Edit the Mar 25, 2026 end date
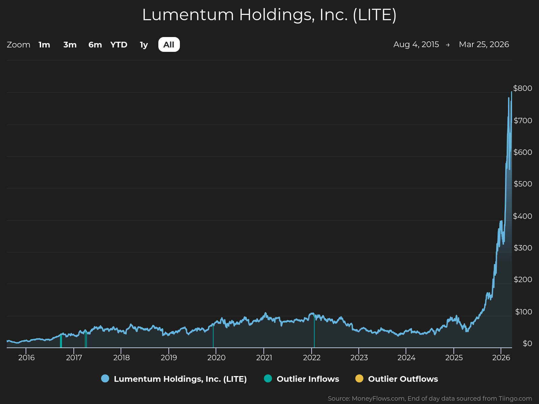The height and width of the screenshot is (404, 539). [x=484, y=44]
